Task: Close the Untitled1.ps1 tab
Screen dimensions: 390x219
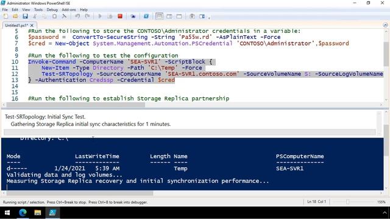Action: click(32, 26)
